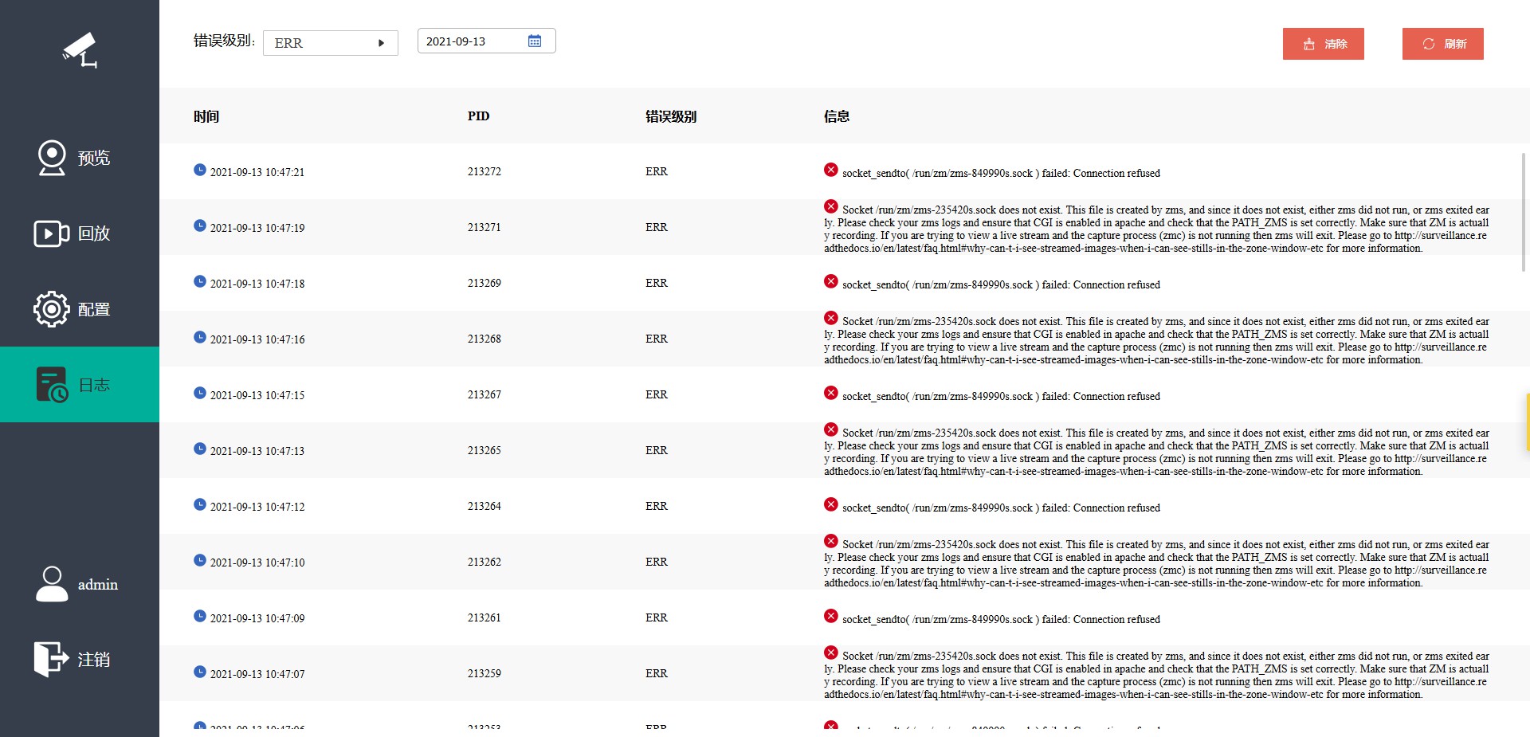The width and height of the screenshot is (1530, 737).
Task: Click the 配置 gear settings icon
Action: tap(52, 309)
